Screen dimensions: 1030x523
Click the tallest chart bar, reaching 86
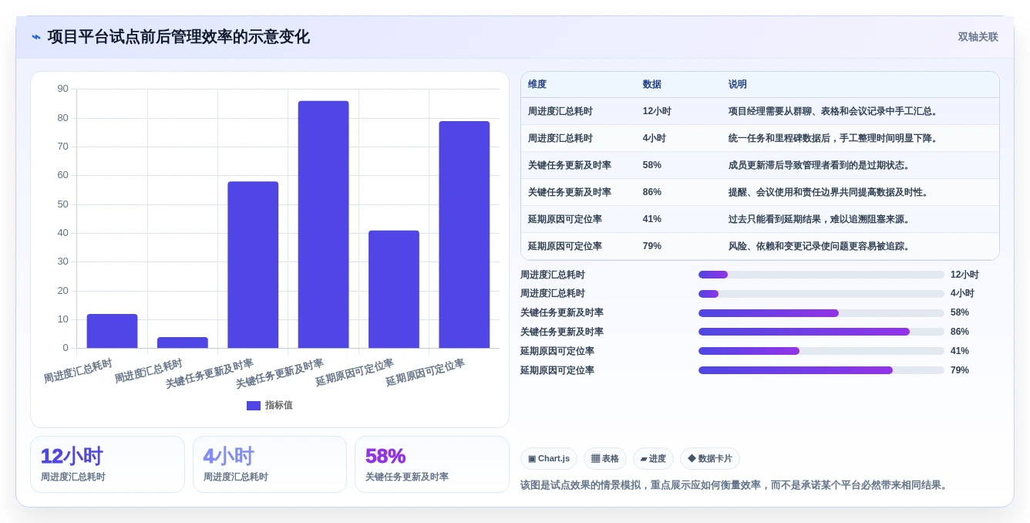click(x=323, y=224)
